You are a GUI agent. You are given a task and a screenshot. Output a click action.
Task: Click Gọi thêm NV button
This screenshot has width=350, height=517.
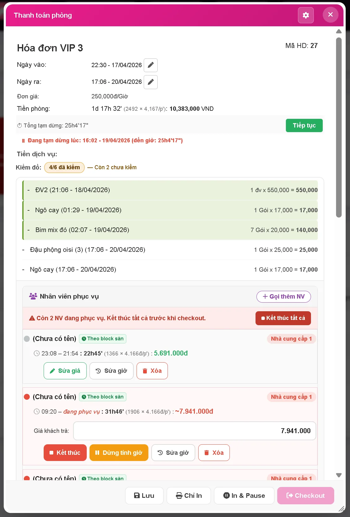tap(284, 296)
